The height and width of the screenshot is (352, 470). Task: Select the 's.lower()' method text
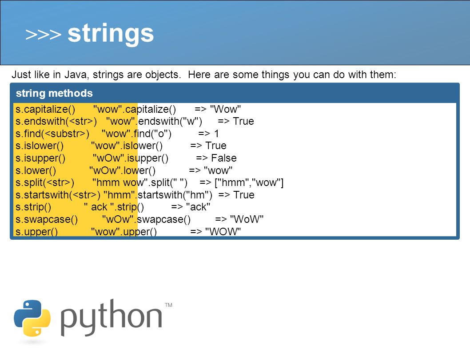tap(36, 170)
